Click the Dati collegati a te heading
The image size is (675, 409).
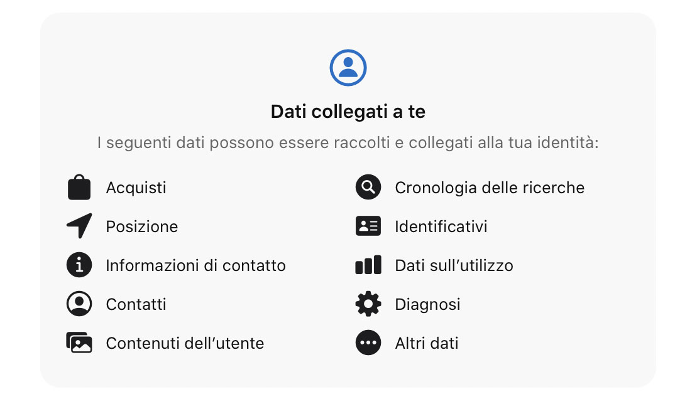348,111
